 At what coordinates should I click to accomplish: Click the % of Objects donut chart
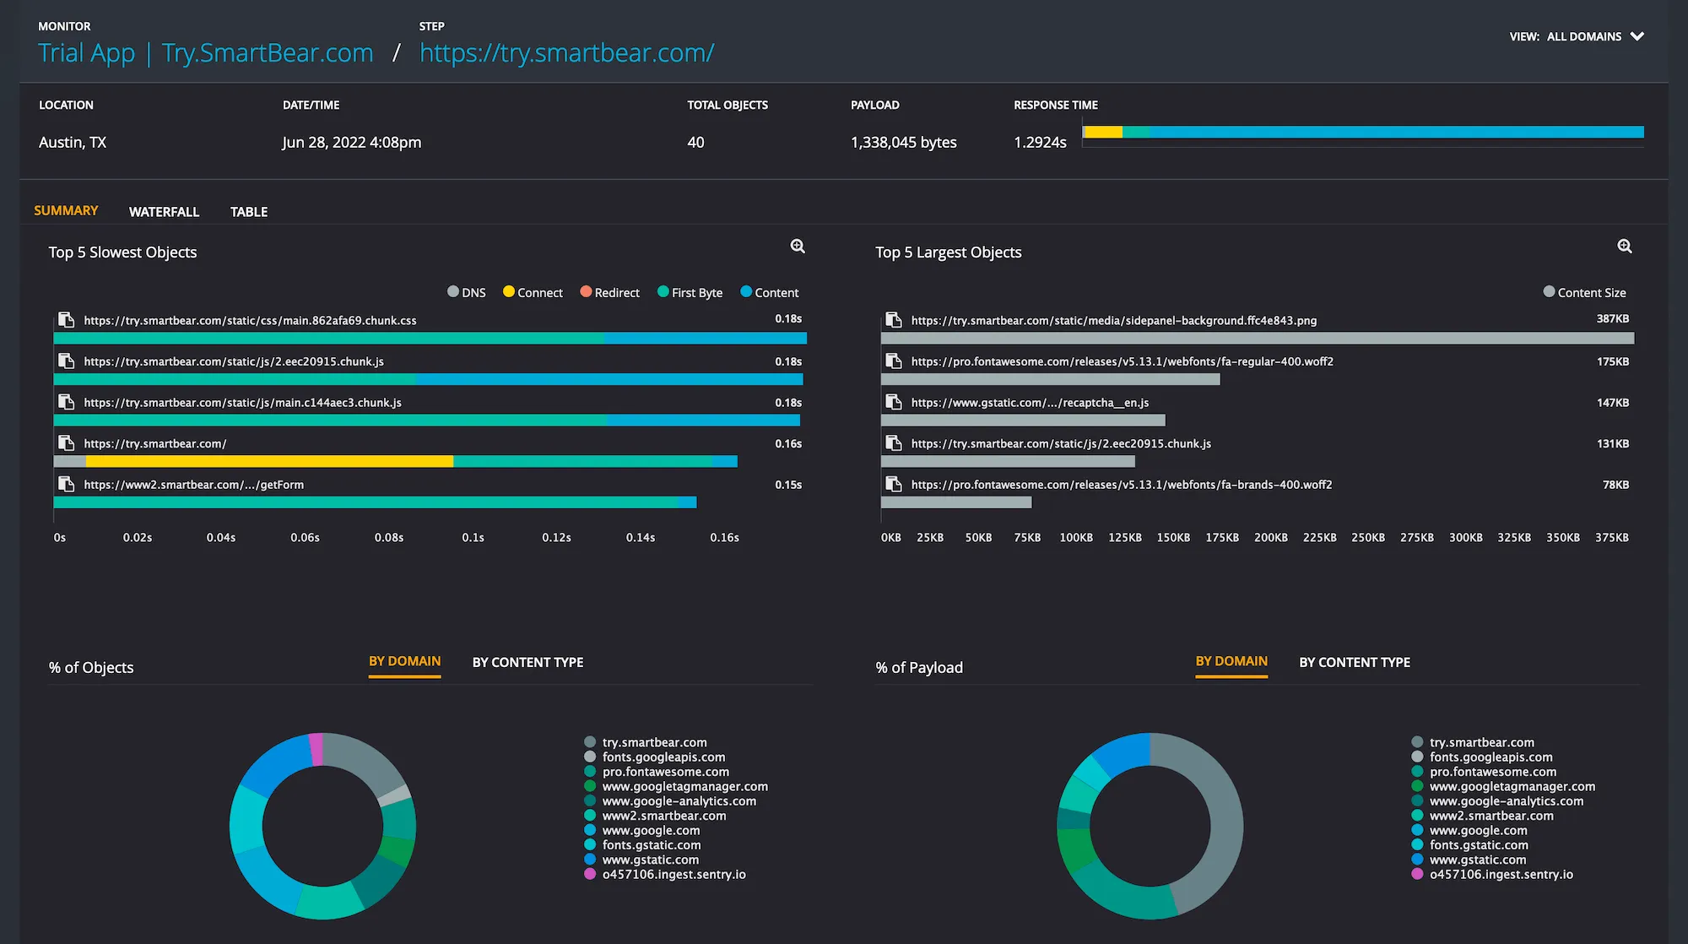[x=322, y=826]
